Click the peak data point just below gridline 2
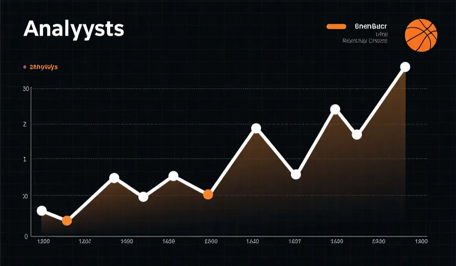The height and width of the screenshot is (266, 456). tap(256, 128)
